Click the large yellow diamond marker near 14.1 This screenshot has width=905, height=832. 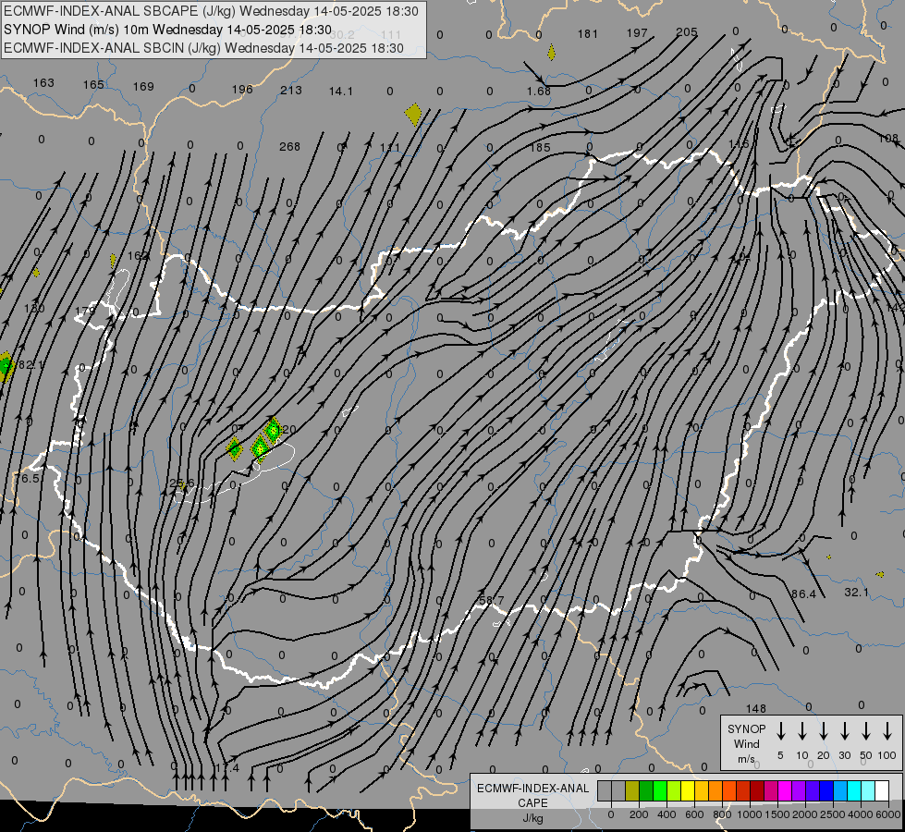tap(413, 115)
